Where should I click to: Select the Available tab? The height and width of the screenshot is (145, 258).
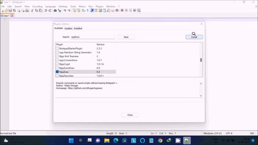[58, 28]
